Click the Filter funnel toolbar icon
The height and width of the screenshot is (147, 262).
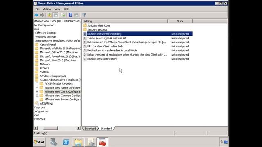click(84, 15)
